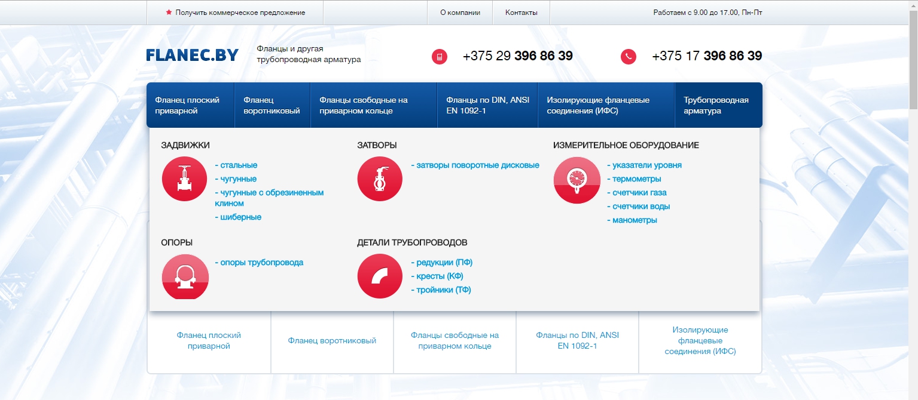Open опоры трубопровода link

[259, 263]
